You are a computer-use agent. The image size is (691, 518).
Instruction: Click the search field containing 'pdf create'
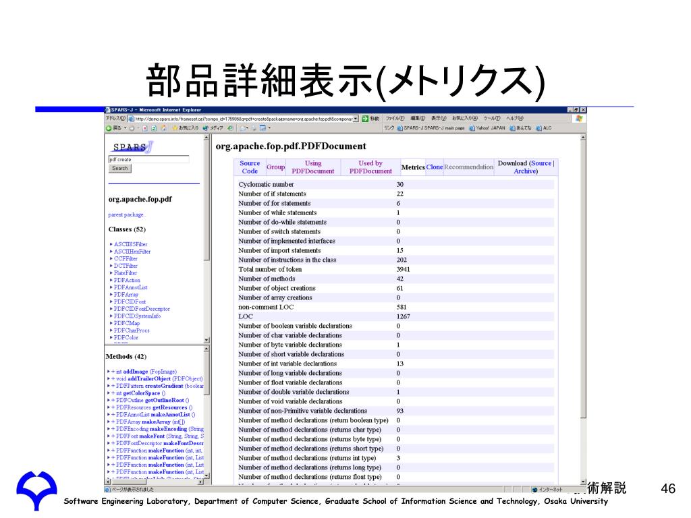[148, 159]
